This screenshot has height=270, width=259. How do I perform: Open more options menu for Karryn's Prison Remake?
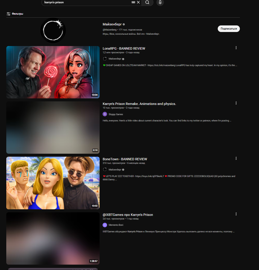(236, 103)
